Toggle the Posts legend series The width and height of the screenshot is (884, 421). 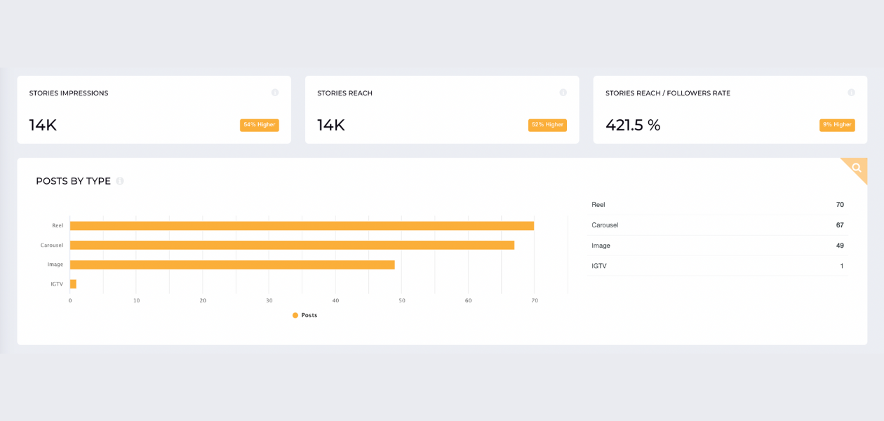point(305,316)
